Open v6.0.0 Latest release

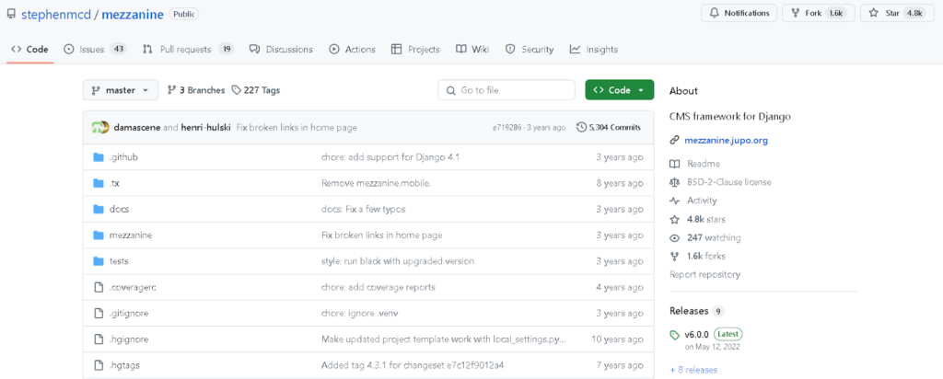click(x=713, y=334)
